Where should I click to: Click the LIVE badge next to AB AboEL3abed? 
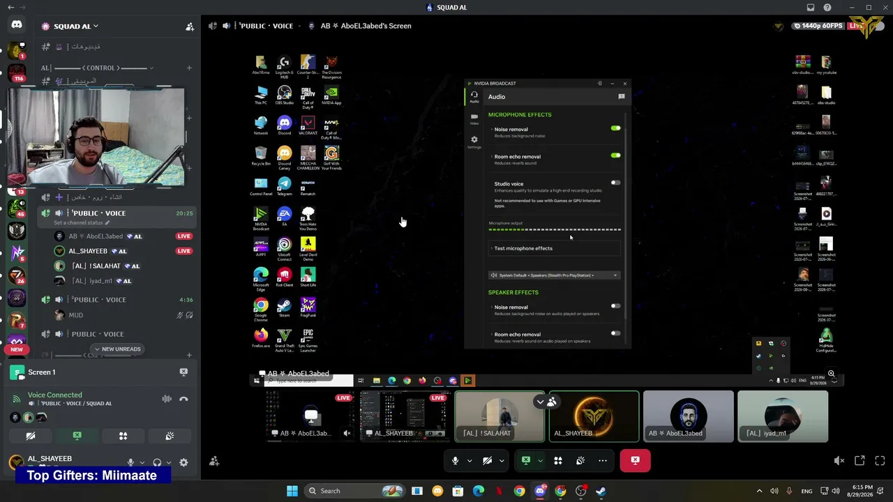tap(184, 236)
